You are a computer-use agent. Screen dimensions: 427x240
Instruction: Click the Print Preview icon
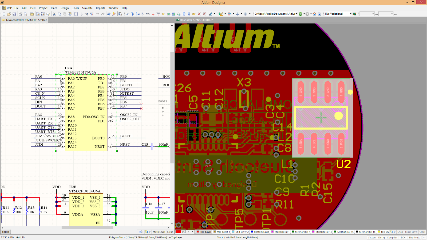[x=25, y=14]
